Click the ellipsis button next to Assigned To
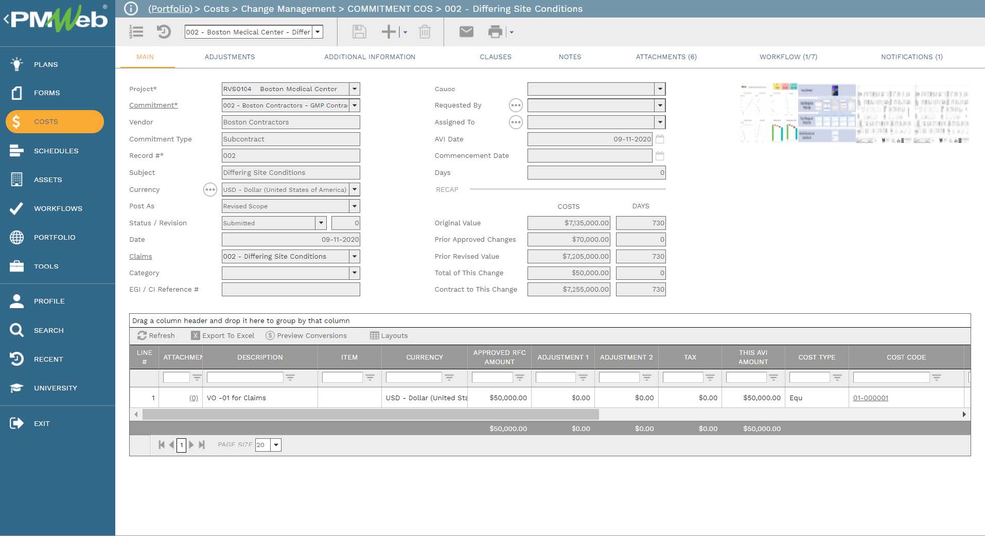The width and height of the screenshot is (985, 536). tap(516, 122)
